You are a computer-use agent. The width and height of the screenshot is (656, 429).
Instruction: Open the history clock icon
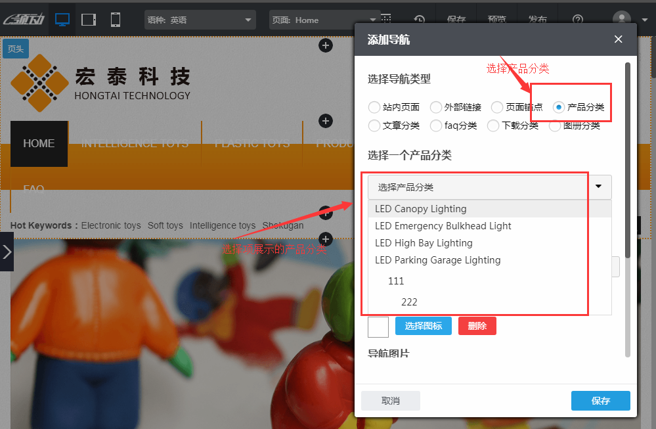point(418,20)
